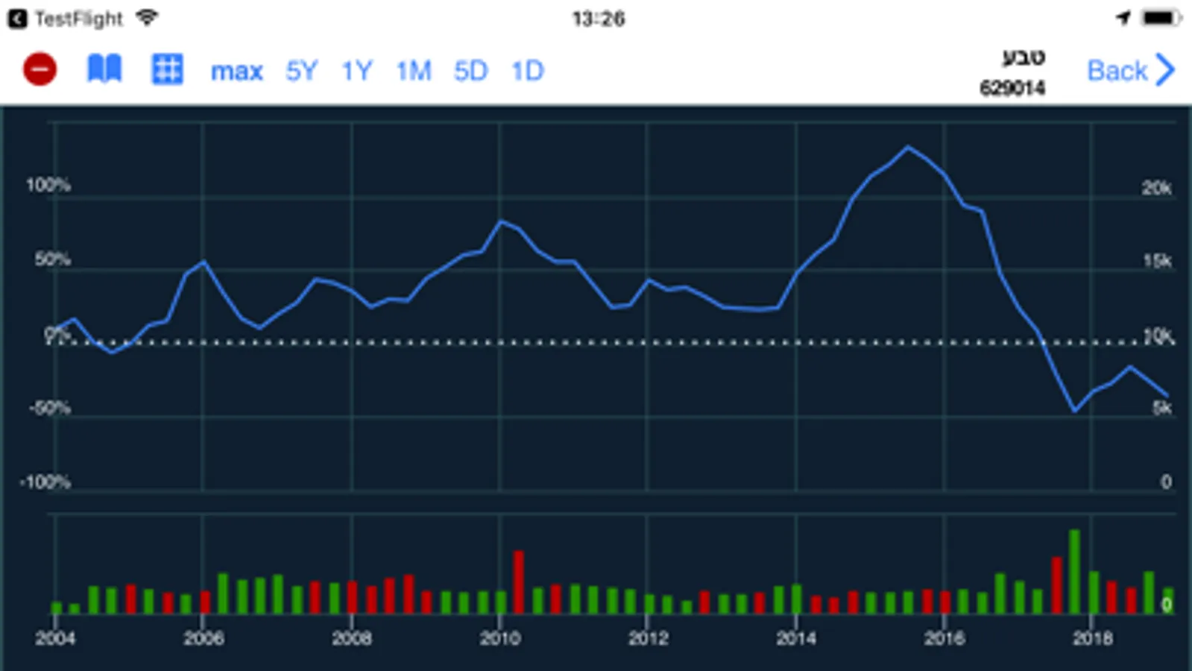The height and width of the screenshot is (671, 1192).
Task: Tap the Wi-Fi status icon
Action: pos(147,17)
